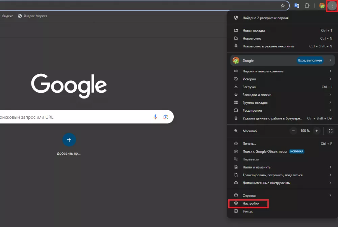
Task: Click the voice search microphone icon
Action: (x=155, y=117)
